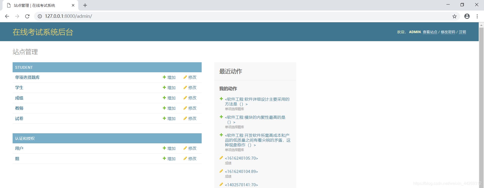Click 修改 in the 成绩 row
This screenshot has width=484, height=188.
click(190, 98)
